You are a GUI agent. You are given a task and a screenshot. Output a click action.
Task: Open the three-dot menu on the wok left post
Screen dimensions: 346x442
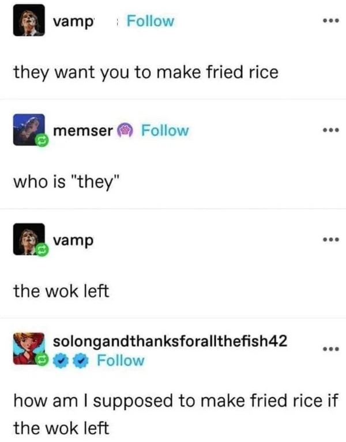331,239
